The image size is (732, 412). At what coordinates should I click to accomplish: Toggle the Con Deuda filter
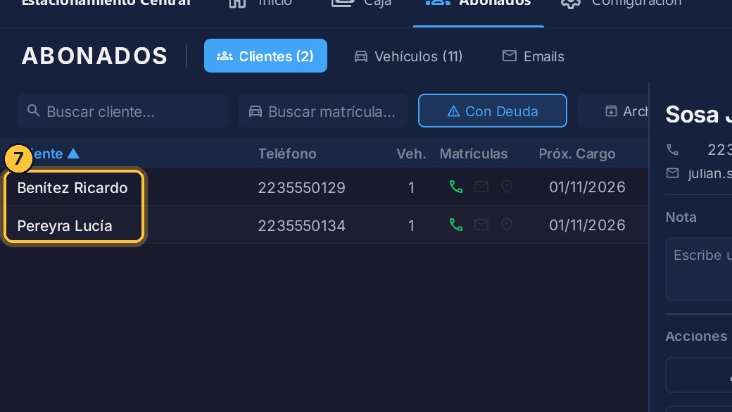click(493, 111)
